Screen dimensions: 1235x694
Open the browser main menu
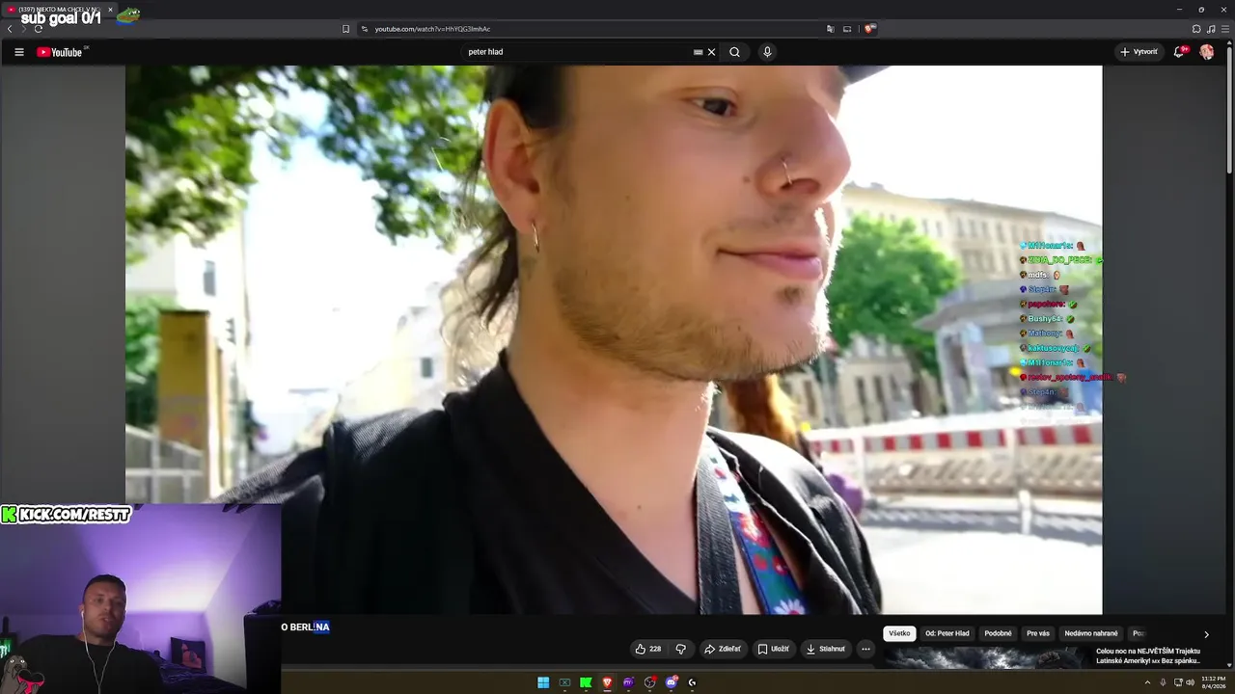tap(1225, 29)
